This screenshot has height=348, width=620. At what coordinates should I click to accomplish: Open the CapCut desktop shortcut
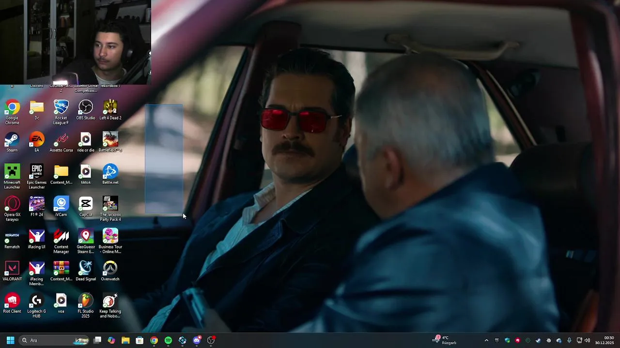pyautogui.click(x=86, y=207)
